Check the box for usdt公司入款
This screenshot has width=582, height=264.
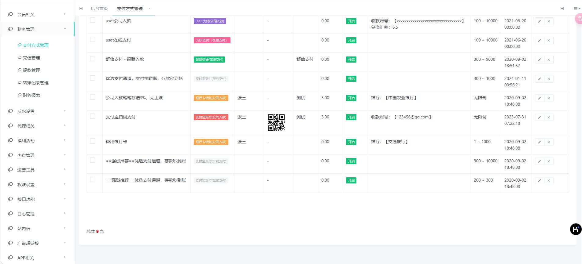coord(93,20)
